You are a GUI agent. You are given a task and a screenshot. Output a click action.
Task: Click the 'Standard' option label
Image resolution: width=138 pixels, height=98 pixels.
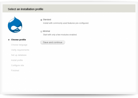point(47,20)
